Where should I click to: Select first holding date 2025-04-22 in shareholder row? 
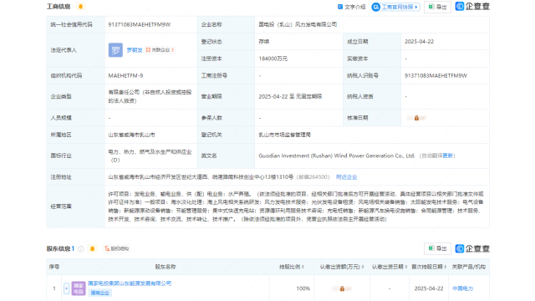429,288
